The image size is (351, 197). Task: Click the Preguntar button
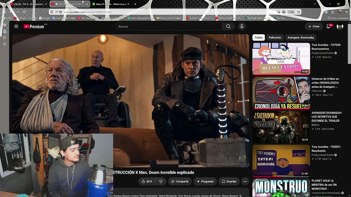[205, 181]
